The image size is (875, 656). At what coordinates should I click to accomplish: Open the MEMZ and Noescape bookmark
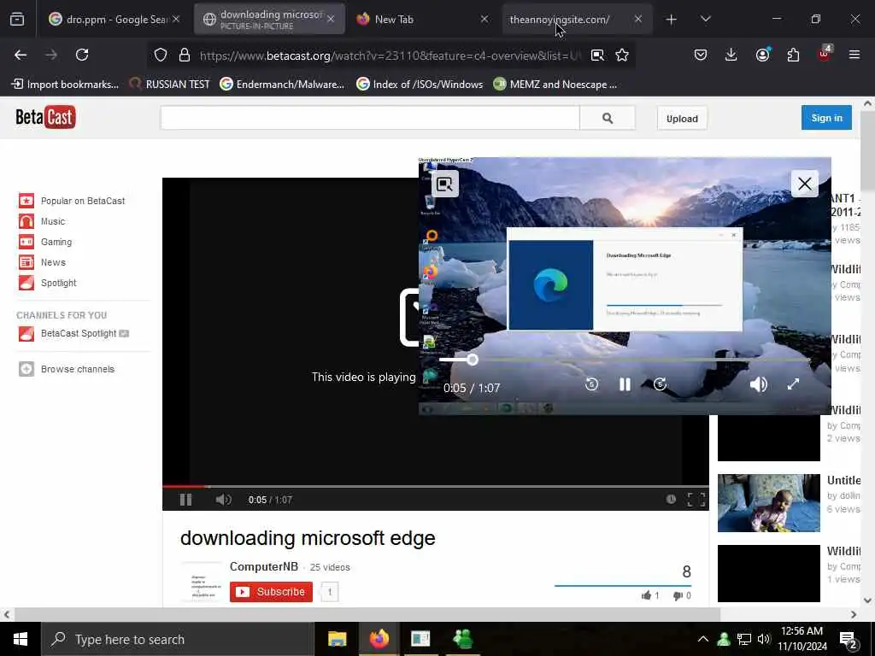click(555, 85)
